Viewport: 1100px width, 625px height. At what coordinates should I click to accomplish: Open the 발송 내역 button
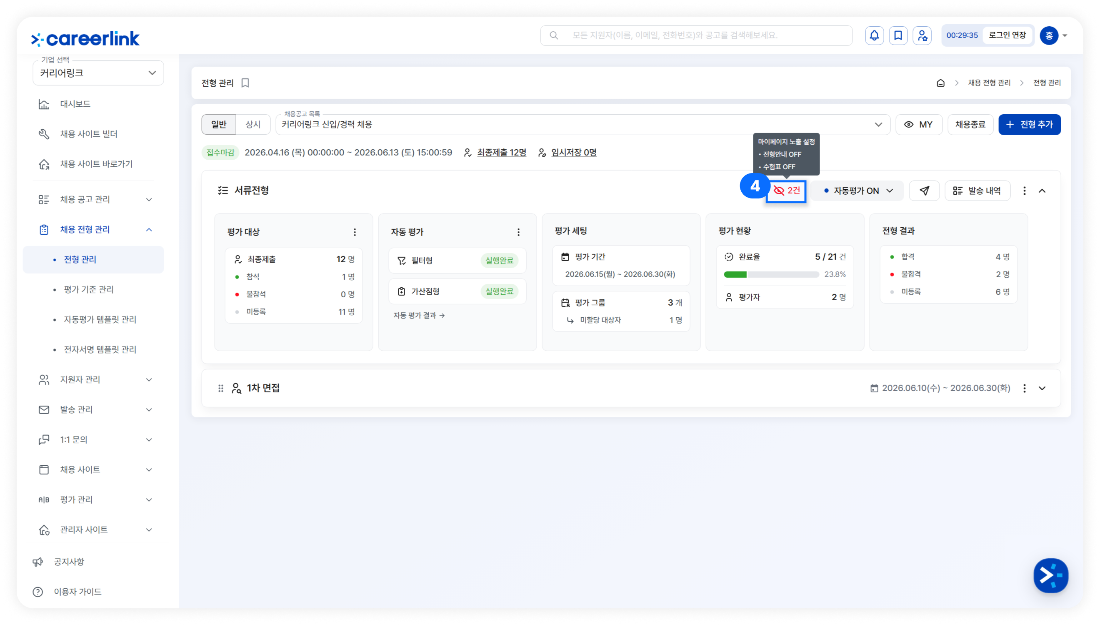(977, 191)
